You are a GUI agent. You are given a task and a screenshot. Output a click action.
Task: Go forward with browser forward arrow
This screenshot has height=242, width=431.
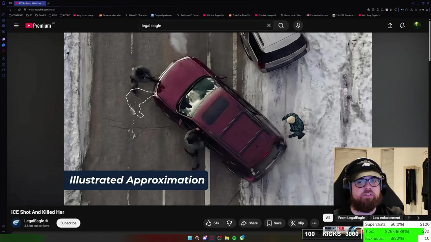pyautogui.click(x=14, y=10)
